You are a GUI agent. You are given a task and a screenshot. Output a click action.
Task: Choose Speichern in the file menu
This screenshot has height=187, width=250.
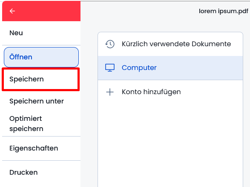tap(40, 79)
